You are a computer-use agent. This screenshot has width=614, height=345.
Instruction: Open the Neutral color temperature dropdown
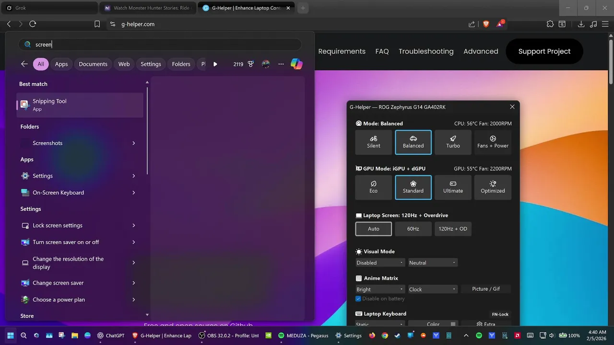click(433, 263)
